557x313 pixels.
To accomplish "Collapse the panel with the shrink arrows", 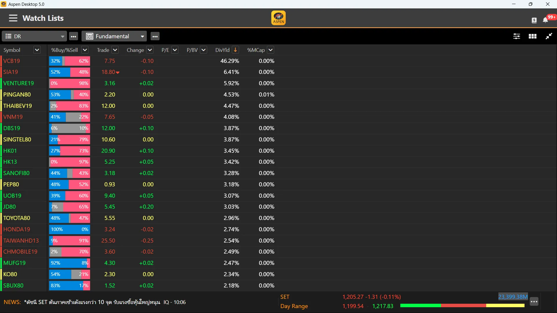I will point(549,36).
